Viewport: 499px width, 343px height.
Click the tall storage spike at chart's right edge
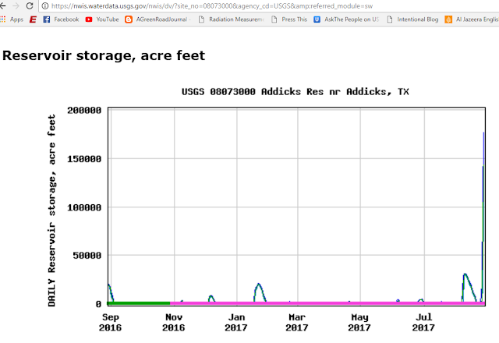483,217
